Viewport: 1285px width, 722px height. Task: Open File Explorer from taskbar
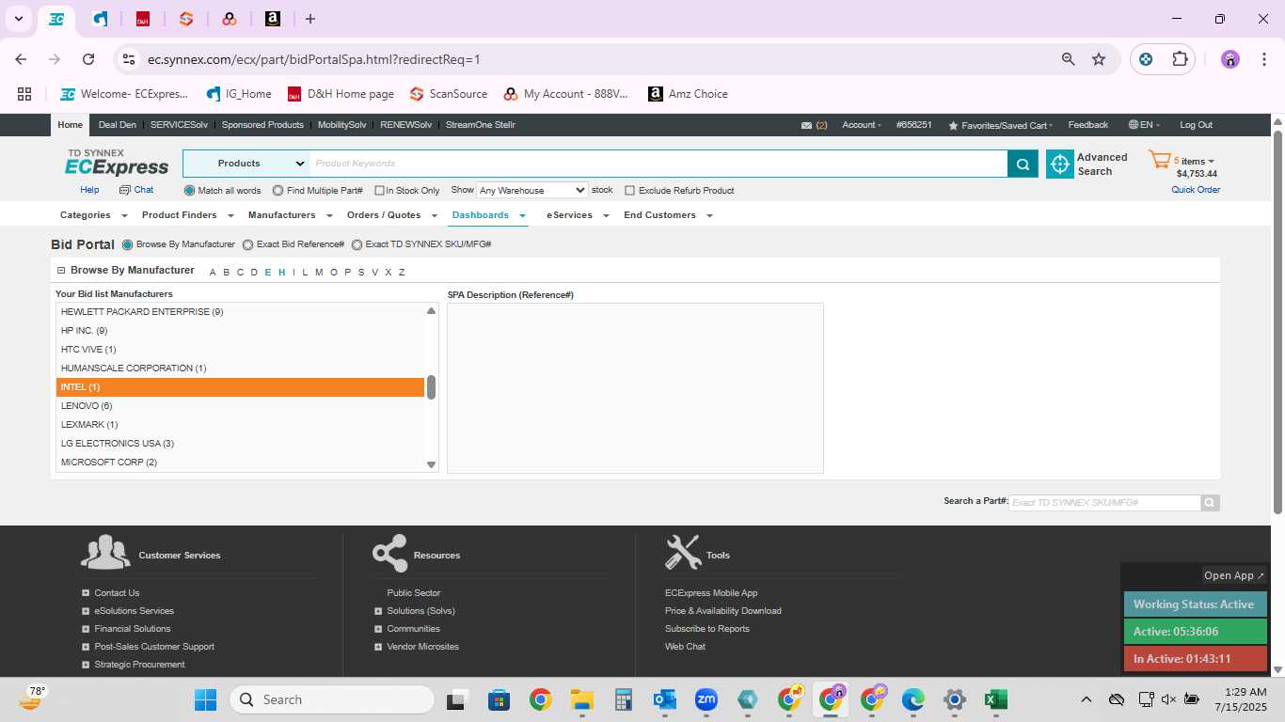coord(581,699)
